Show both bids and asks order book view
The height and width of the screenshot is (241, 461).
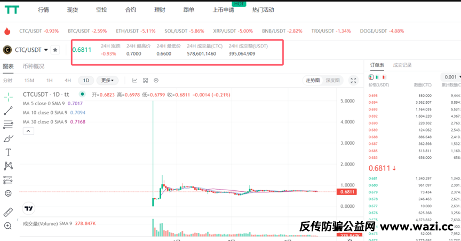(x=371, y=77)
